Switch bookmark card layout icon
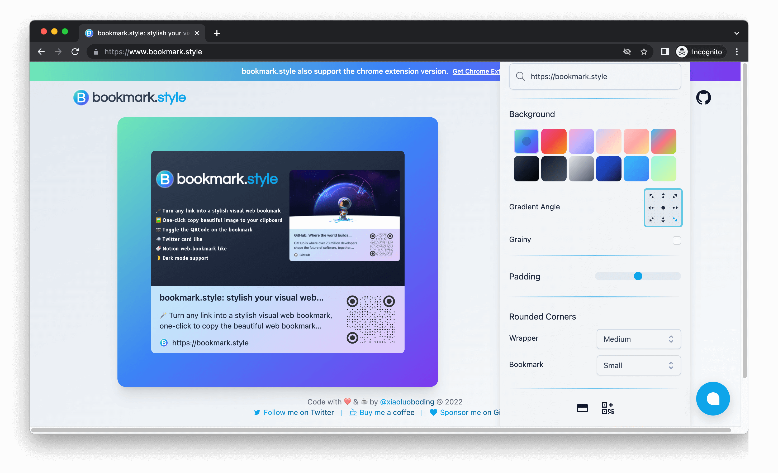The width and height of the screenshot is (778, 473). [582, 408]
